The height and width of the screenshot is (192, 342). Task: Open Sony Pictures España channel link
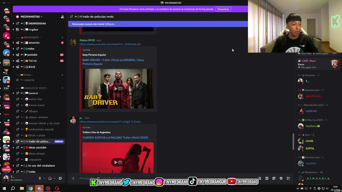(x=94, y=55)
